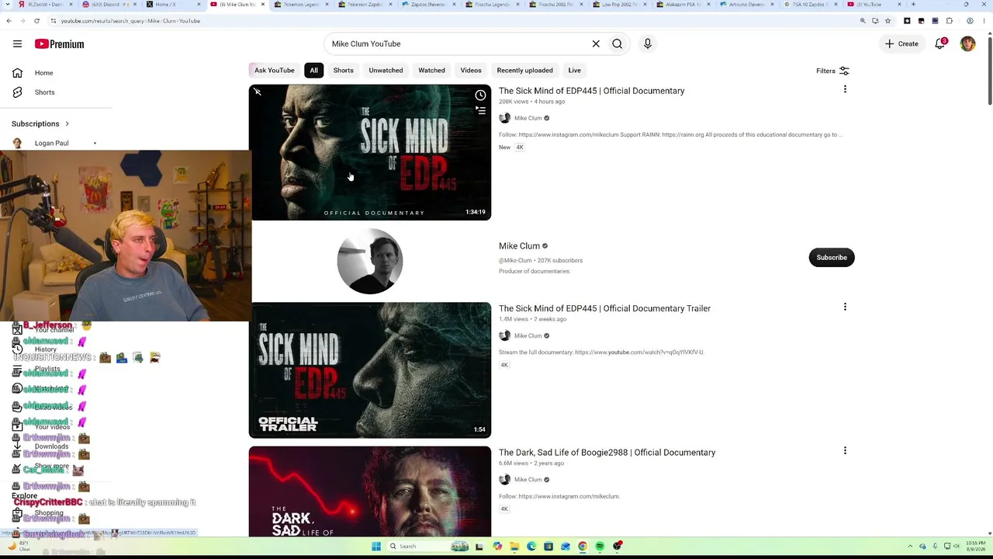This screenshot has width=993, height=559.
Task: Open the account avatar menu
Action: [967, 44]
